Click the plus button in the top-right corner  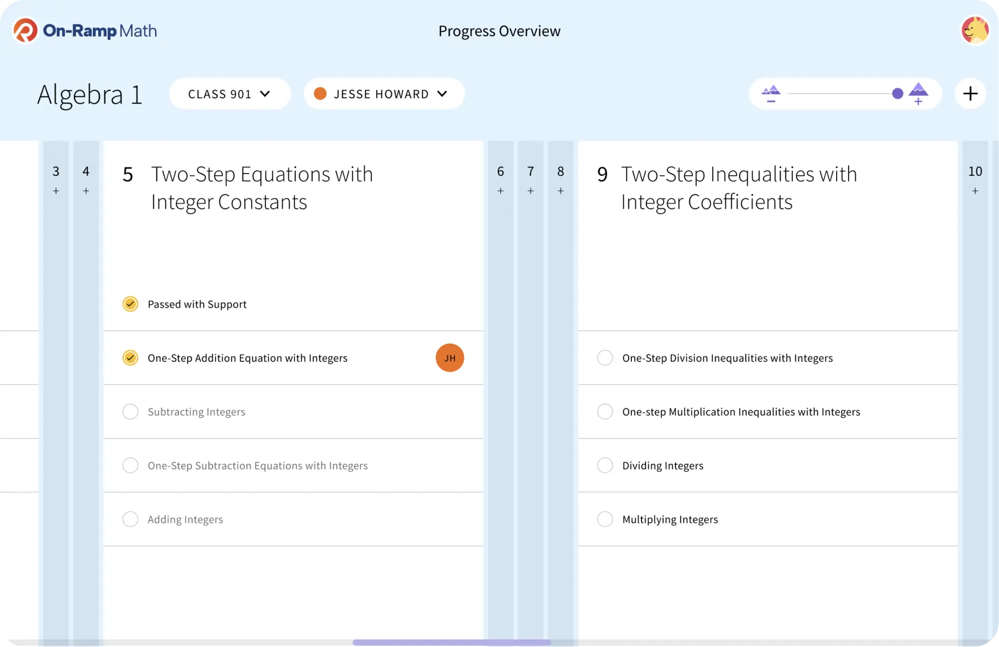[970, 93]
